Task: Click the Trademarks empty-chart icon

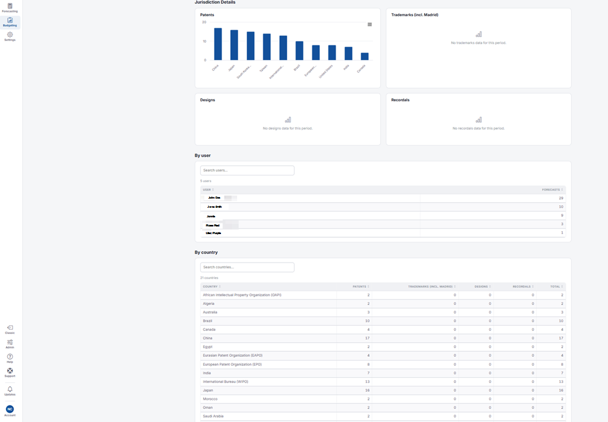Action: point(478,34)
